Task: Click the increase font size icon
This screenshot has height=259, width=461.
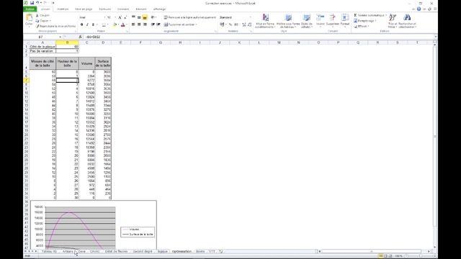Action: (x=120, y=17)
